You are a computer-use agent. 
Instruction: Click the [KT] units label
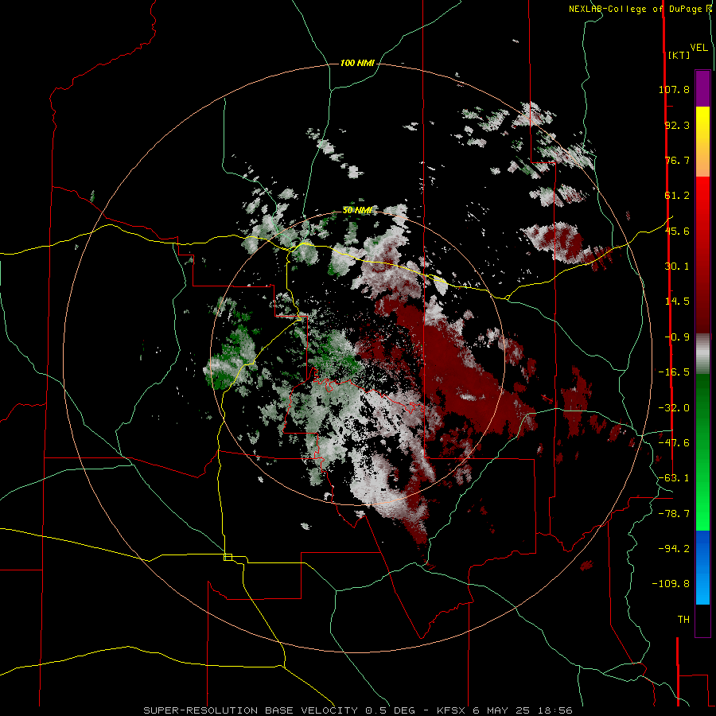[679, 55]
